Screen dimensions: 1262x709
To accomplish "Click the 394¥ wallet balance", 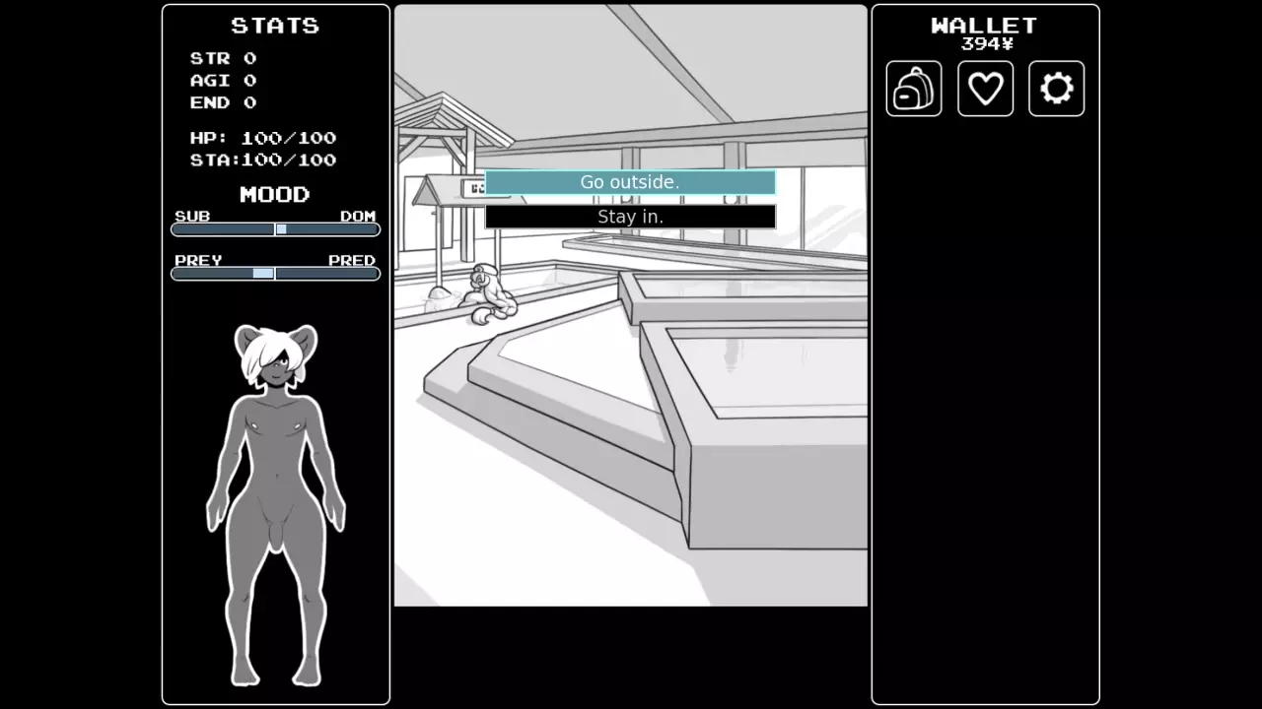I will 987,44.
